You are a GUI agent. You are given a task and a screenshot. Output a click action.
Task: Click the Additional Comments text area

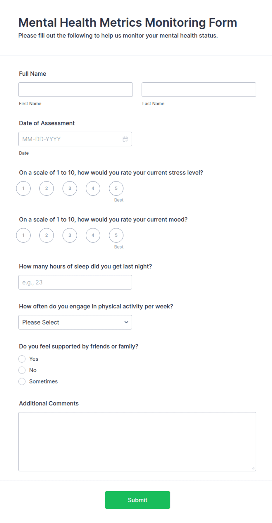click(x=137, y=442)
